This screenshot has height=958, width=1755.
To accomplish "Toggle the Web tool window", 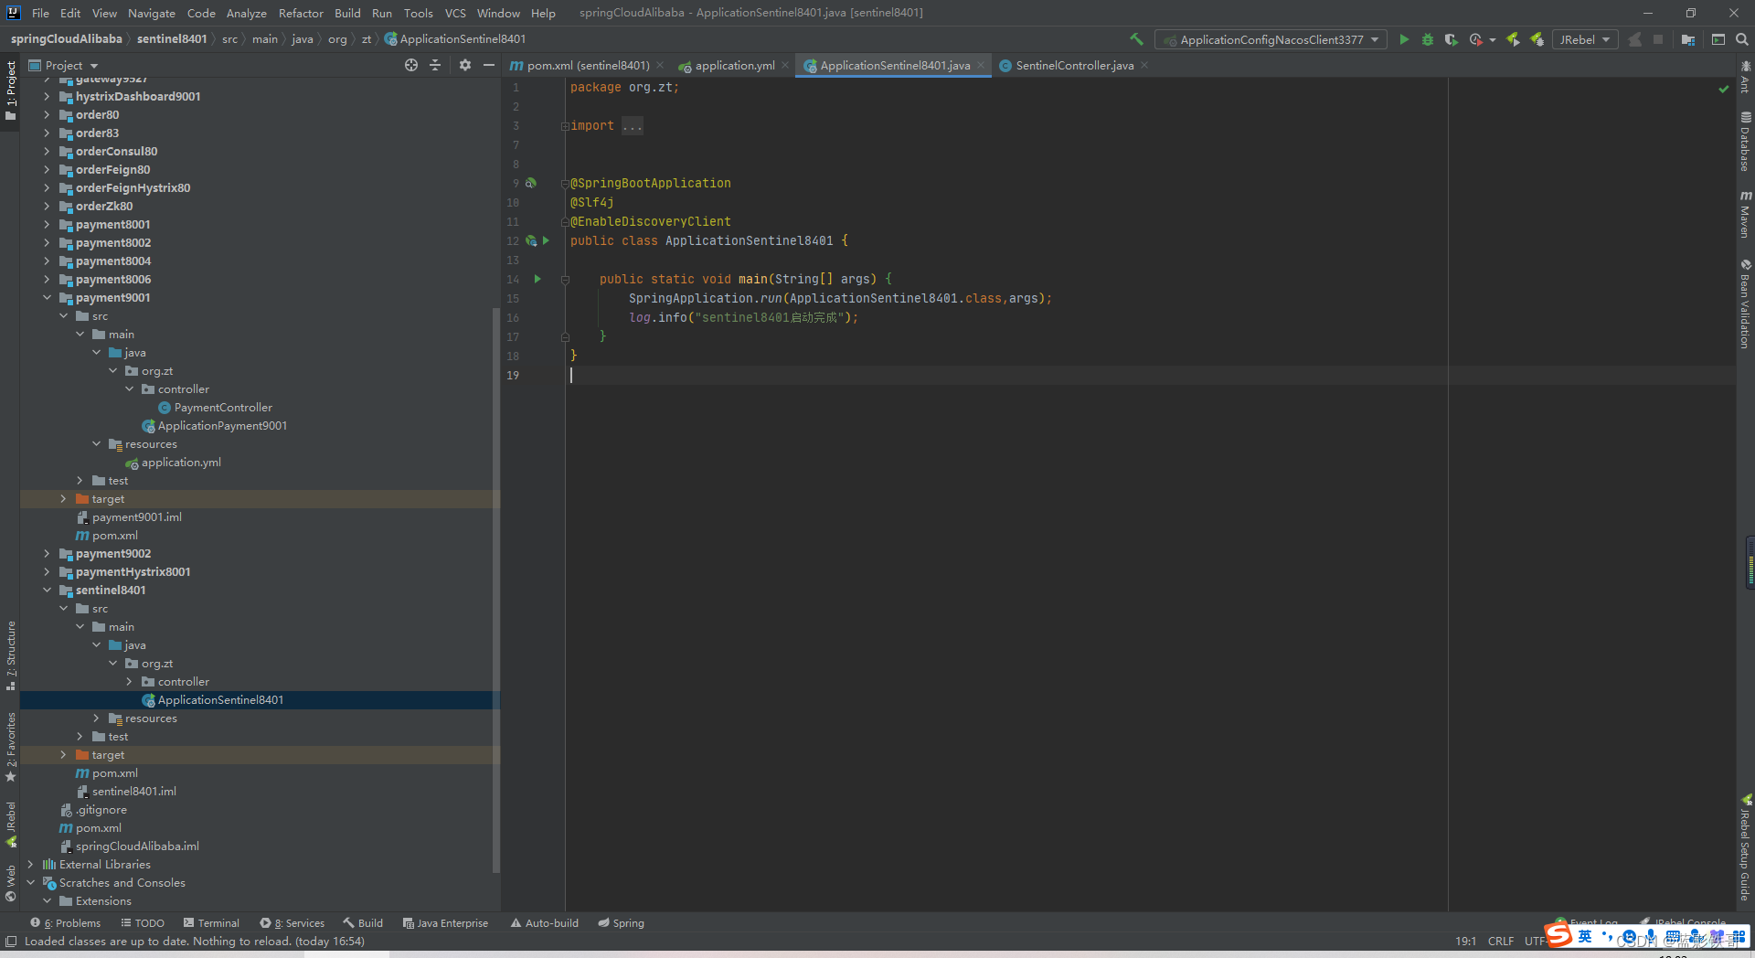I will pos(11,883).
